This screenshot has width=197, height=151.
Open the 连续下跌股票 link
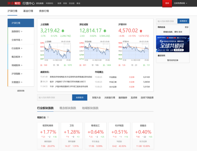[147, 98]
